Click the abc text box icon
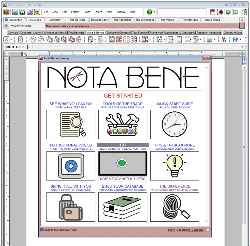This screenshot has height=246, width=250. tap(210, 39)
